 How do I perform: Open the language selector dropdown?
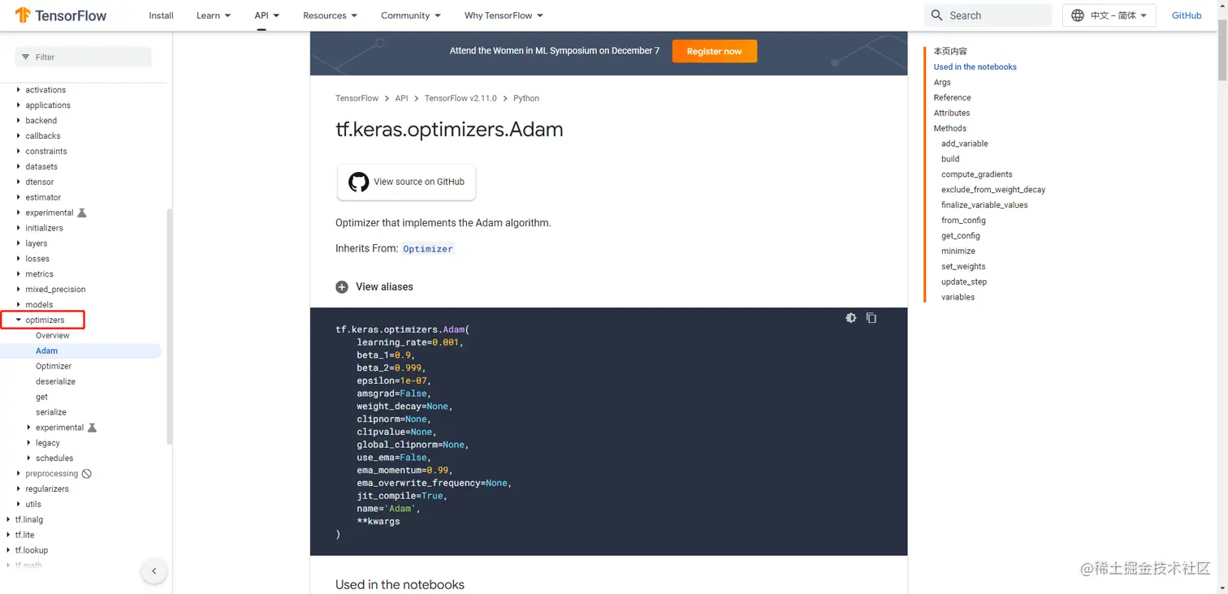click(1109, 15)
